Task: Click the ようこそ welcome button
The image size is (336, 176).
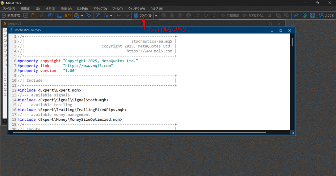Action: [x=326, y=15]
